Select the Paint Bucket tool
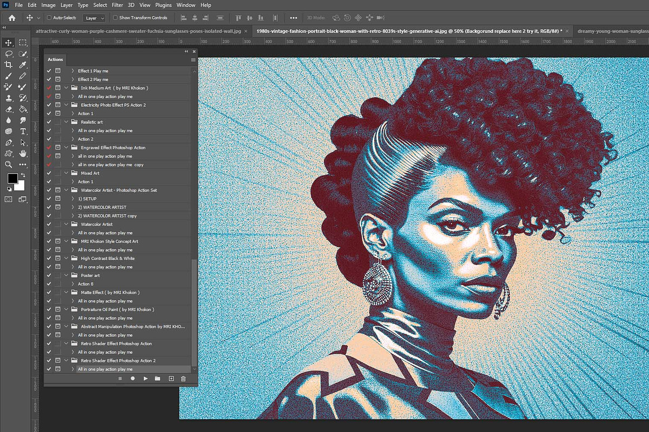Viewport: 649px width, 432px height. click(23, 109)
